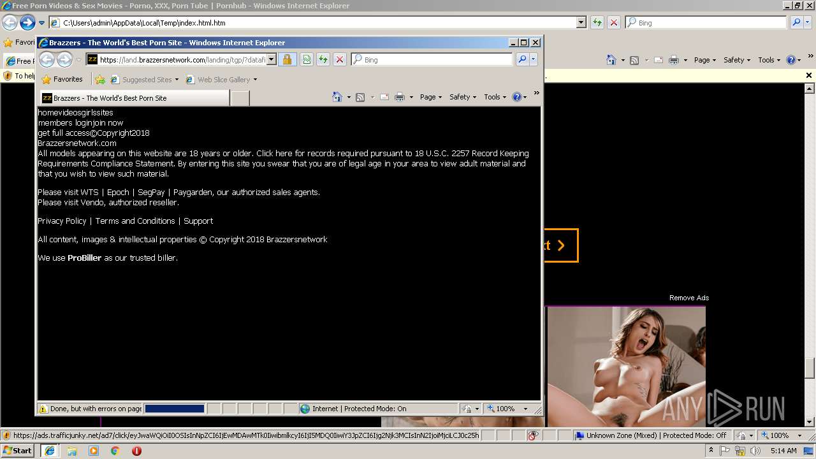Open the Paygarden sales agent link
The image size is (816, 459).
coord(193,192)
